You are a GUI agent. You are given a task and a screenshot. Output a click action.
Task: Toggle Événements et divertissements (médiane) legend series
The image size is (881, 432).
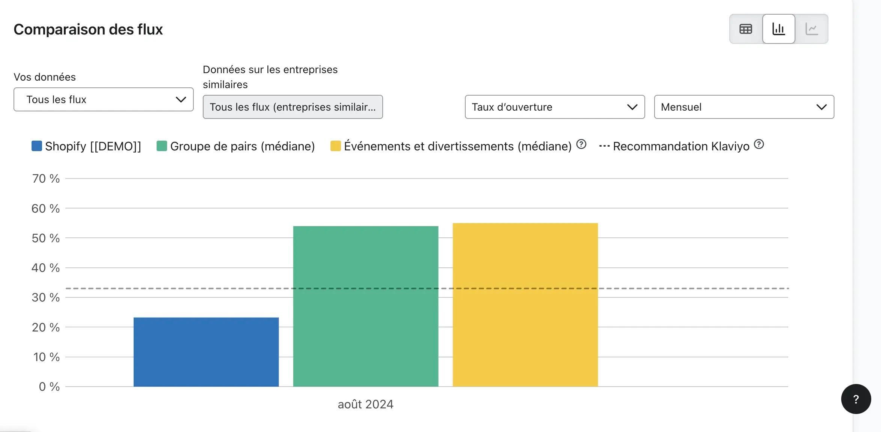[x=451, y=146]
